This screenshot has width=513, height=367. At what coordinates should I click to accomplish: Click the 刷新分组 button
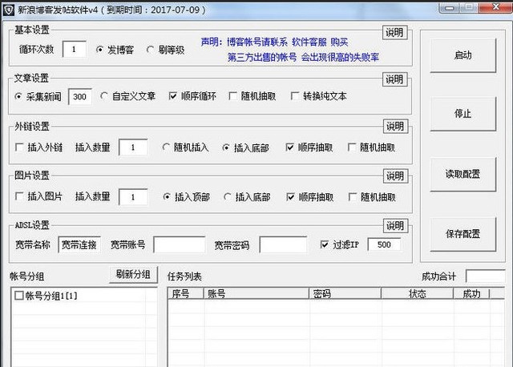coord(133,274)
